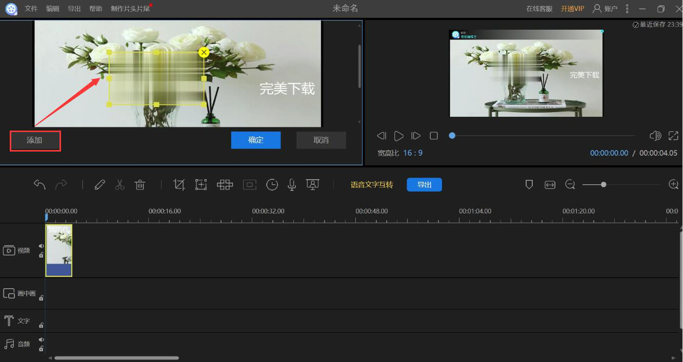Click the trash delete icon
Screen dimensions: 683x362
pos(140,185)
